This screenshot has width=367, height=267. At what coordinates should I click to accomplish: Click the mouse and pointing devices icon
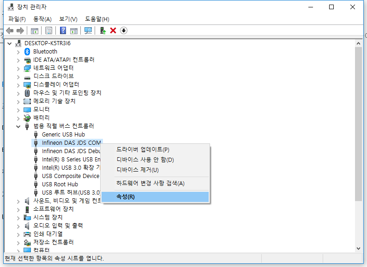[x=27, y=93]
